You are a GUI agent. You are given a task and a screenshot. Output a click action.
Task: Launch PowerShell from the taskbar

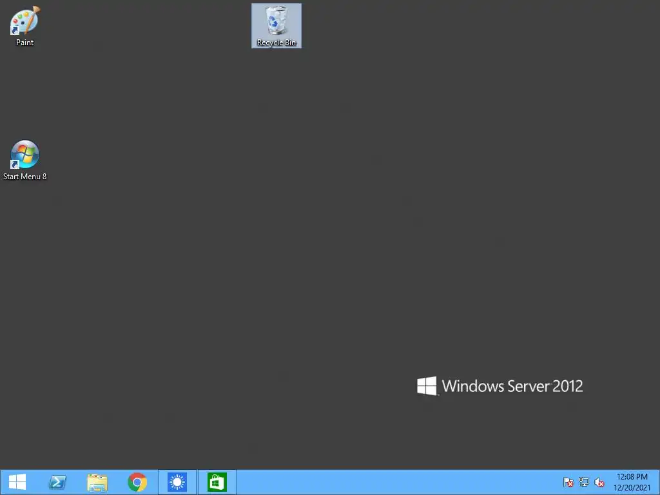pyautogui.click(x=57, y=482)
